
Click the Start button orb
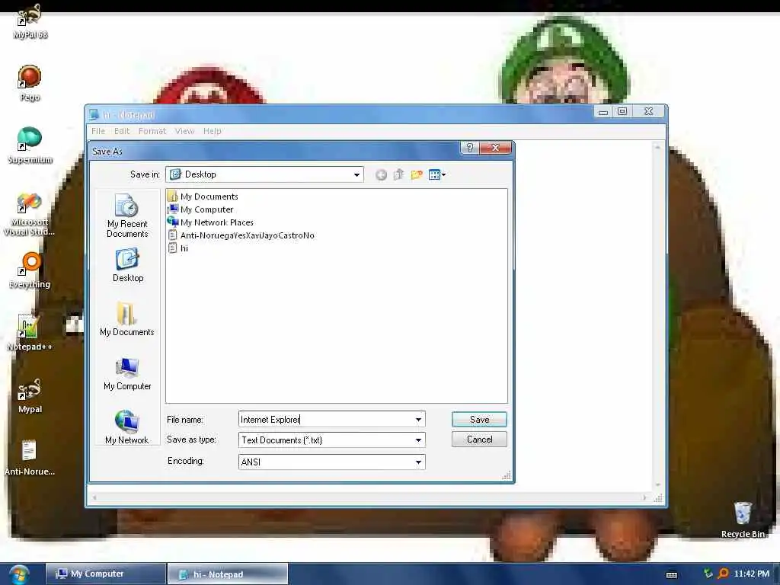[x=18, y=574]
